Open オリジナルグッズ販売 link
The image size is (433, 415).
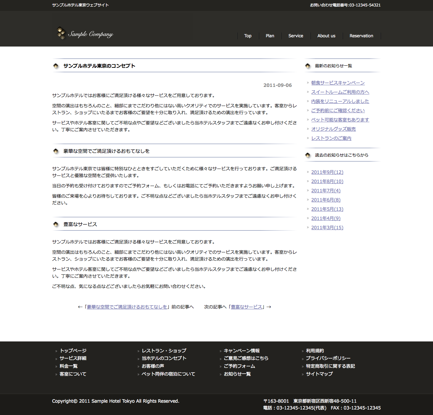[x=333, y=129]
